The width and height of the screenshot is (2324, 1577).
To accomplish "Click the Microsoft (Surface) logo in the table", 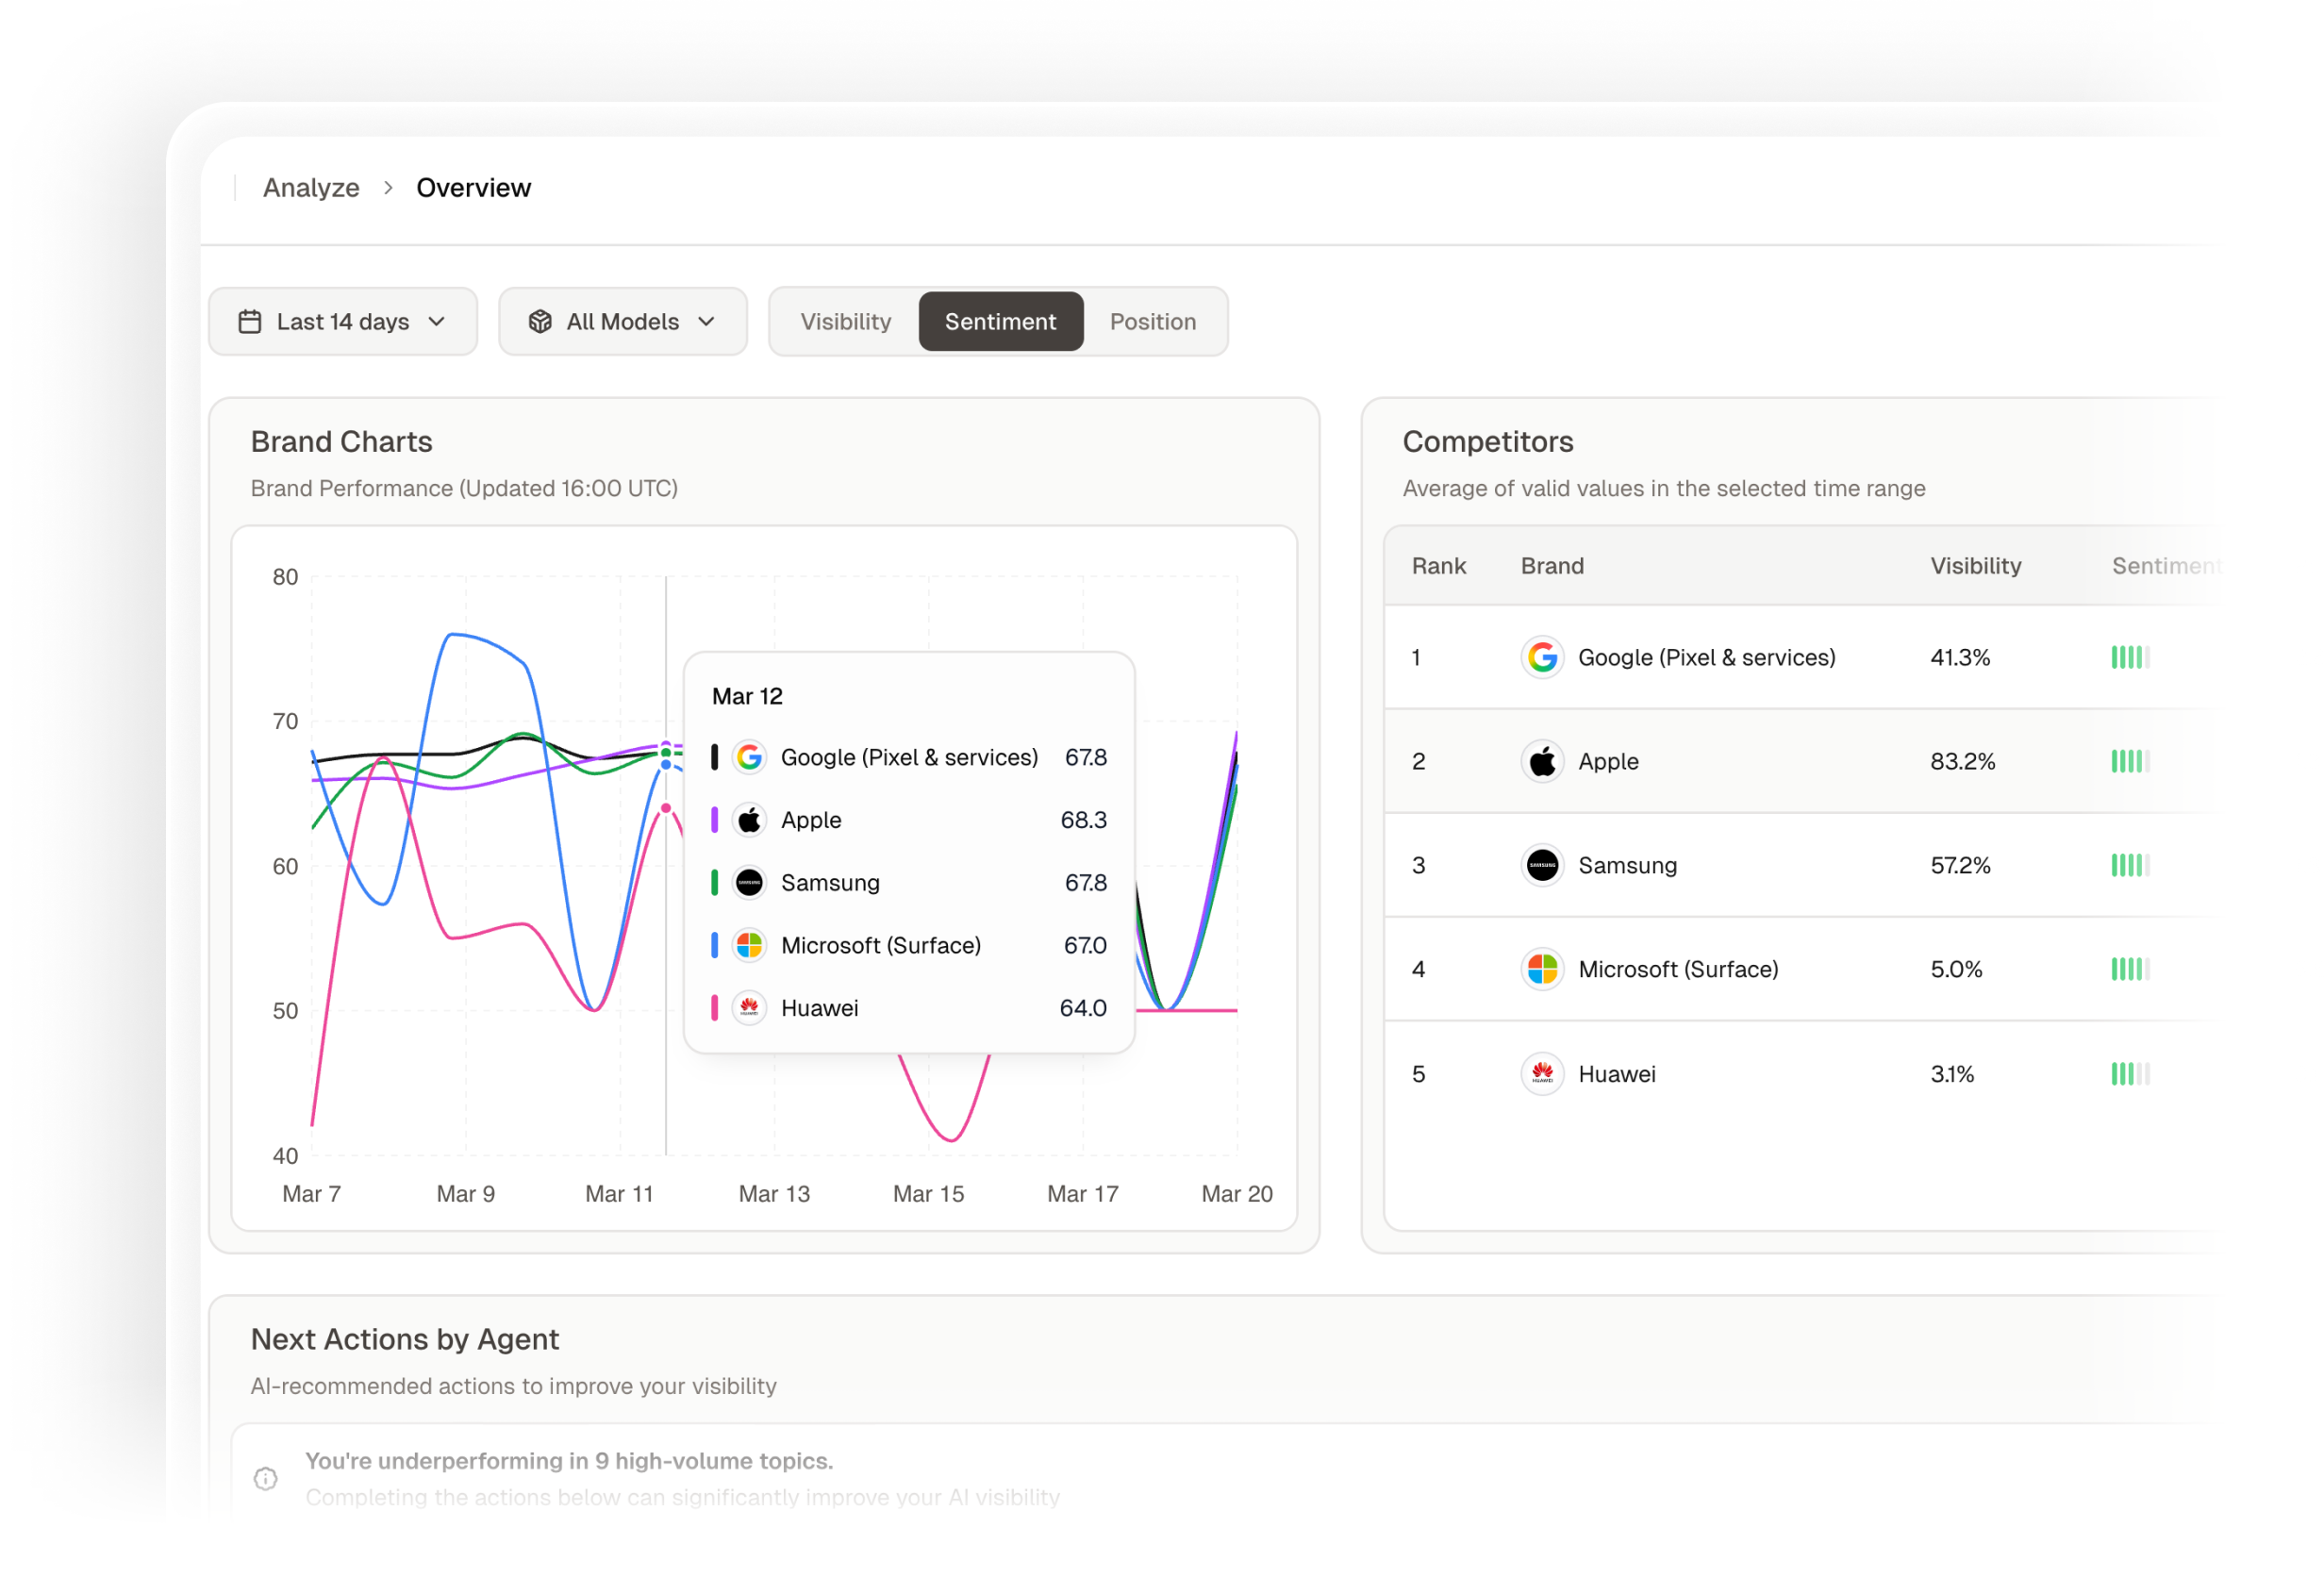I will [1542, 969].
